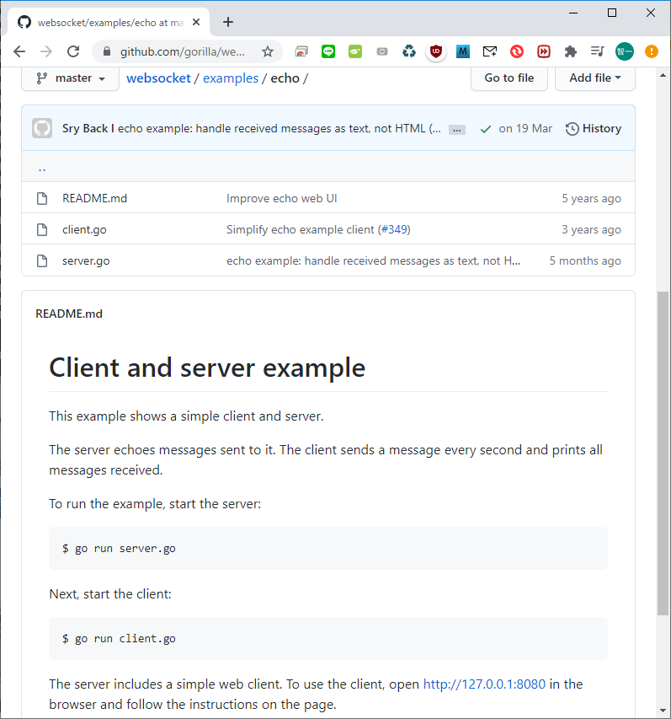The image size is (671, 719).
Task: Open the Gmail mail extension icon
Action: tap(489, 51)
